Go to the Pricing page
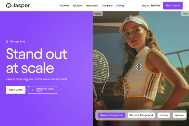The width and height of the screenshot is (189, 126). 120,6
